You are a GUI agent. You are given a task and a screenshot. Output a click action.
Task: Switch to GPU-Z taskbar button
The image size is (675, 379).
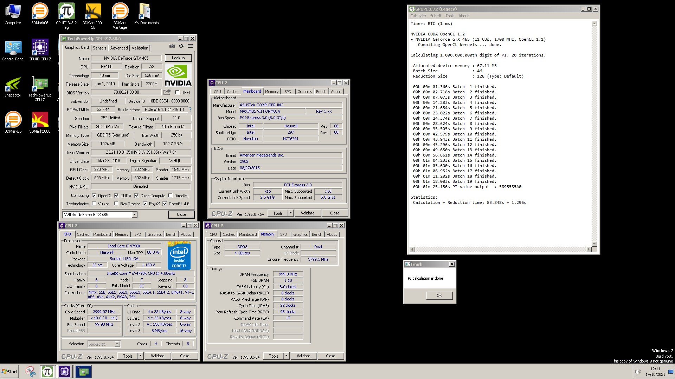coord(83,372)
